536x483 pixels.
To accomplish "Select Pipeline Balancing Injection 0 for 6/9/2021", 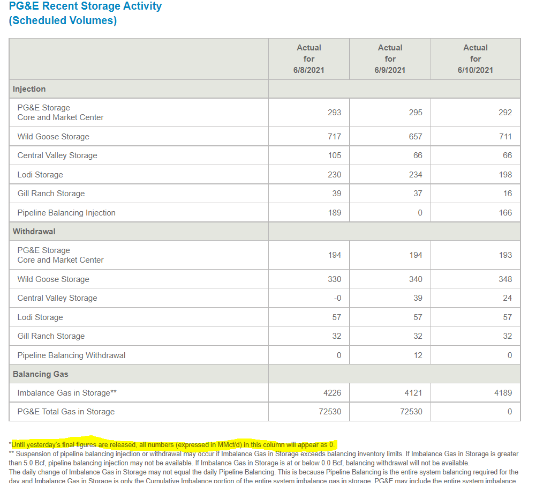I will coord(420,213).
